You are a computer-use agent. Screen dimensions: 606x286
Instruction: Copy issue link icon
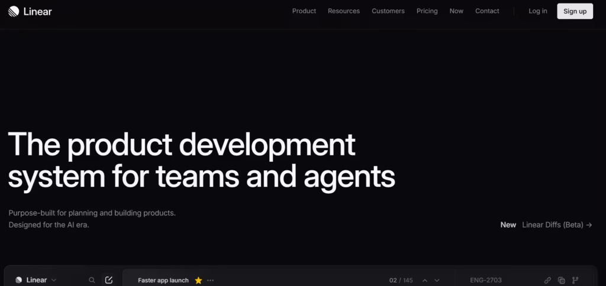tap(547, 280)
